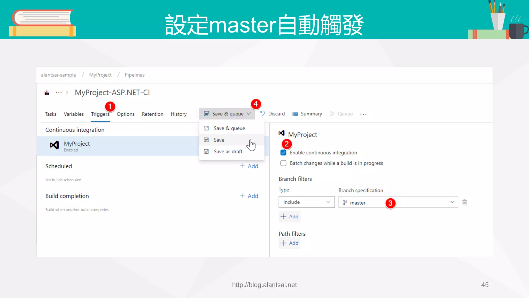Click the Build when another build completes text

pos(77,210)
